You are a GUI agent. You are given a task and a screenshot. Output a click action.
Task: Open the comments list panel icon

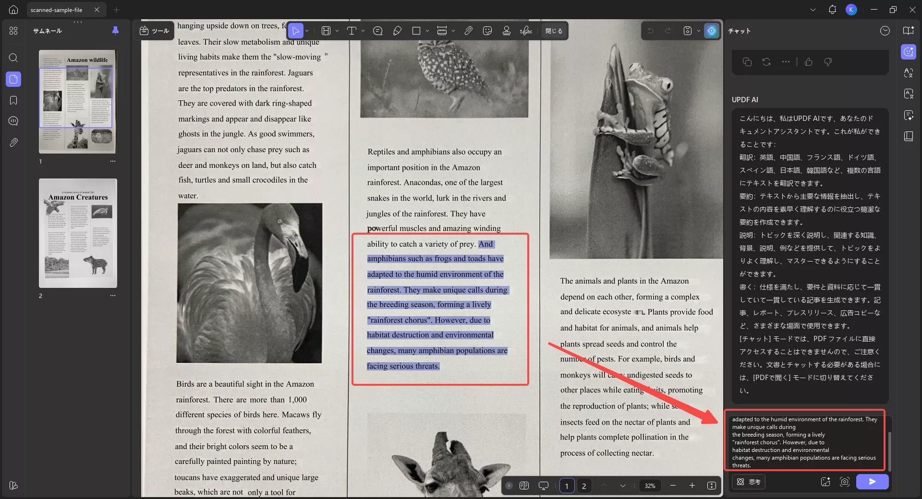13,121
